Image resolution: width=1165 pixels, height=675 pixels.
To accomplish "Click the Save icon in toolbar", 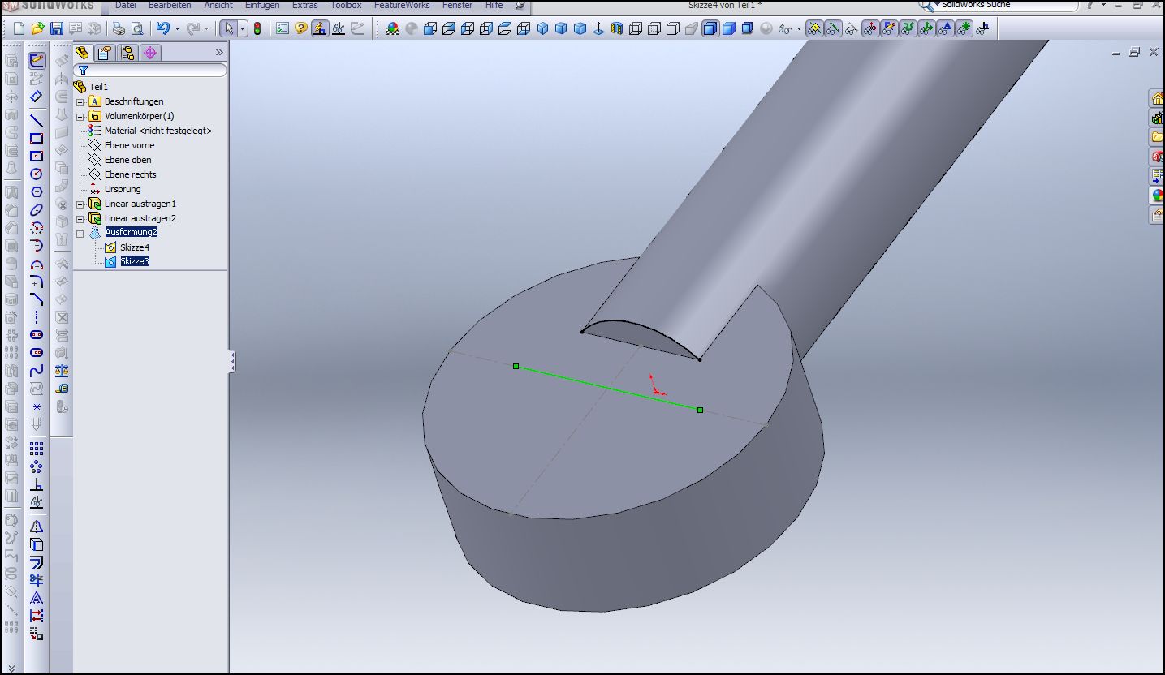I will 57,29.
